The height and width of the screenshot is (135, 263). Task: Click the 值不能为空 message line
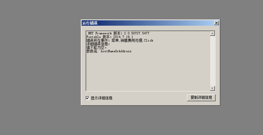click(96, 48)
